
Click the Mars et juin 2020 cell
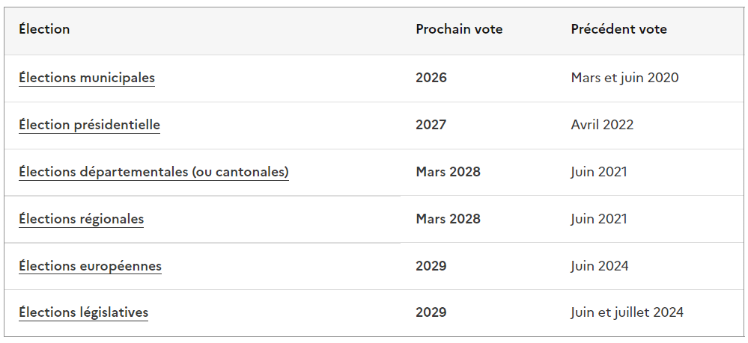point(624,78)
